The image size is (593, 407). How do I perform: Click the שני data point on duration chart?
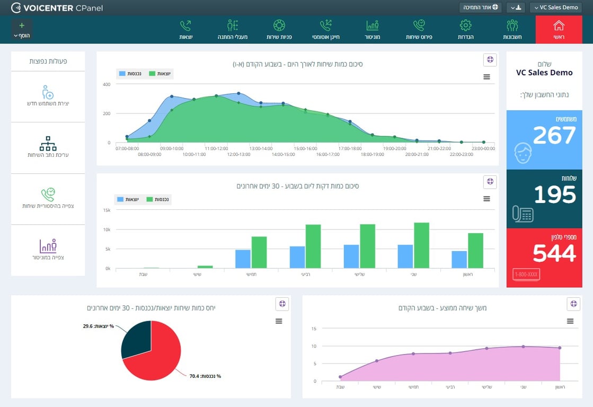pyautogui.click(x=524, y=347)
